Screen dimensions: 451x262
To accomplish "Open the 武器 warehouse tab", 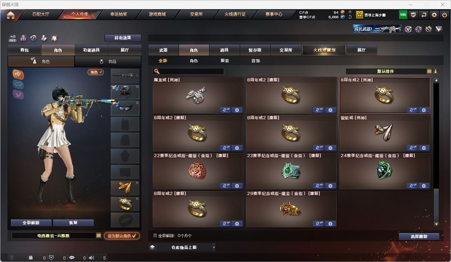I will pos(163,50).
